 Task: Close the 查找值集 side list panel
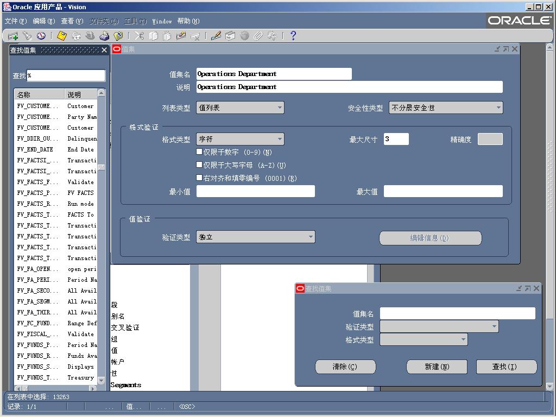104,50
